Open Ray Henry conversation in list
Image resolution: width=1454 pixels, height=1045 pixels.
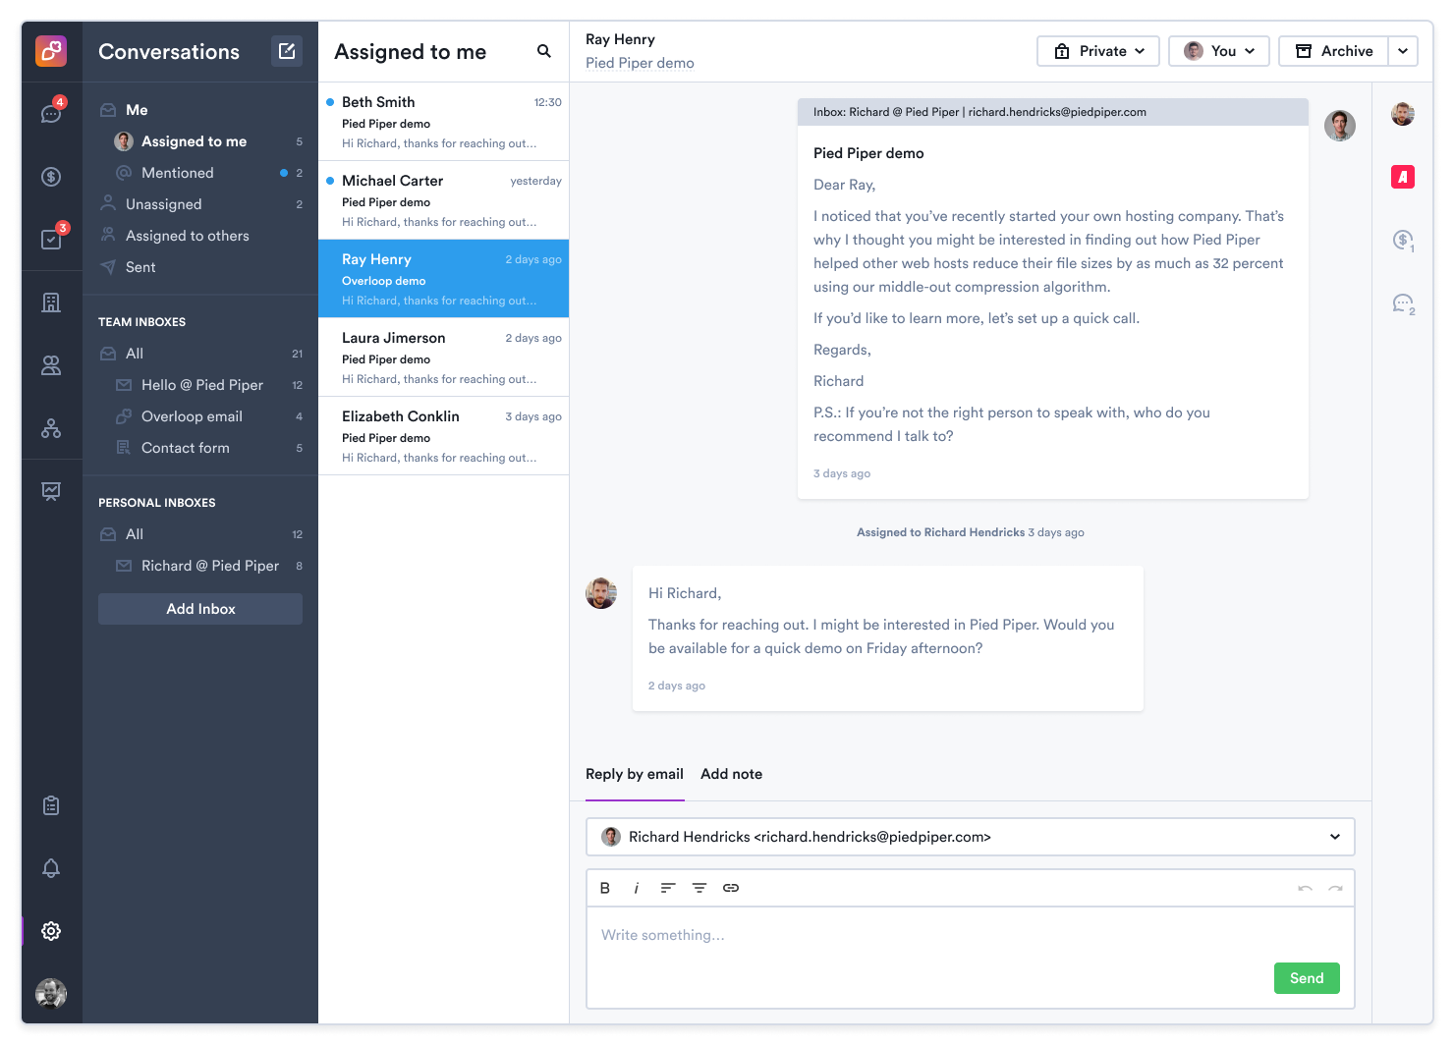click(x=444, y=279)
